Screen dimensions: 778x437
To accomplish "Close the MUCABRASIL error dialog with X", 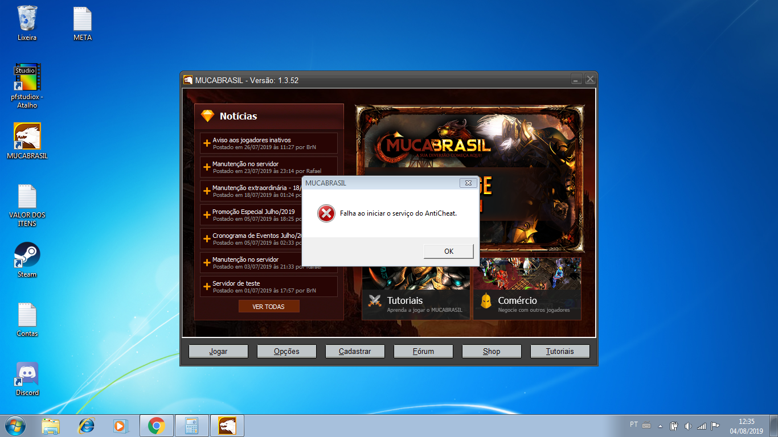I will coord(468,183).
